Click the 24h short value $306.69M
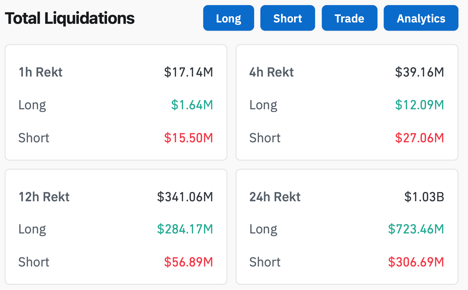This screenshot has height=290, width=468. click(416, 262)
